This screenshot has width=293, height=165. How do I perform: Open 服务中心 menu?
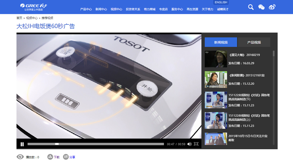point(177,9)
